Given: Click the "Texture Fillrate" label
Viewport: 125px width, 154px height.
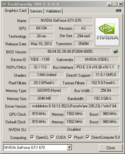Looking at the screenshot, I should (x=74, y=83).
